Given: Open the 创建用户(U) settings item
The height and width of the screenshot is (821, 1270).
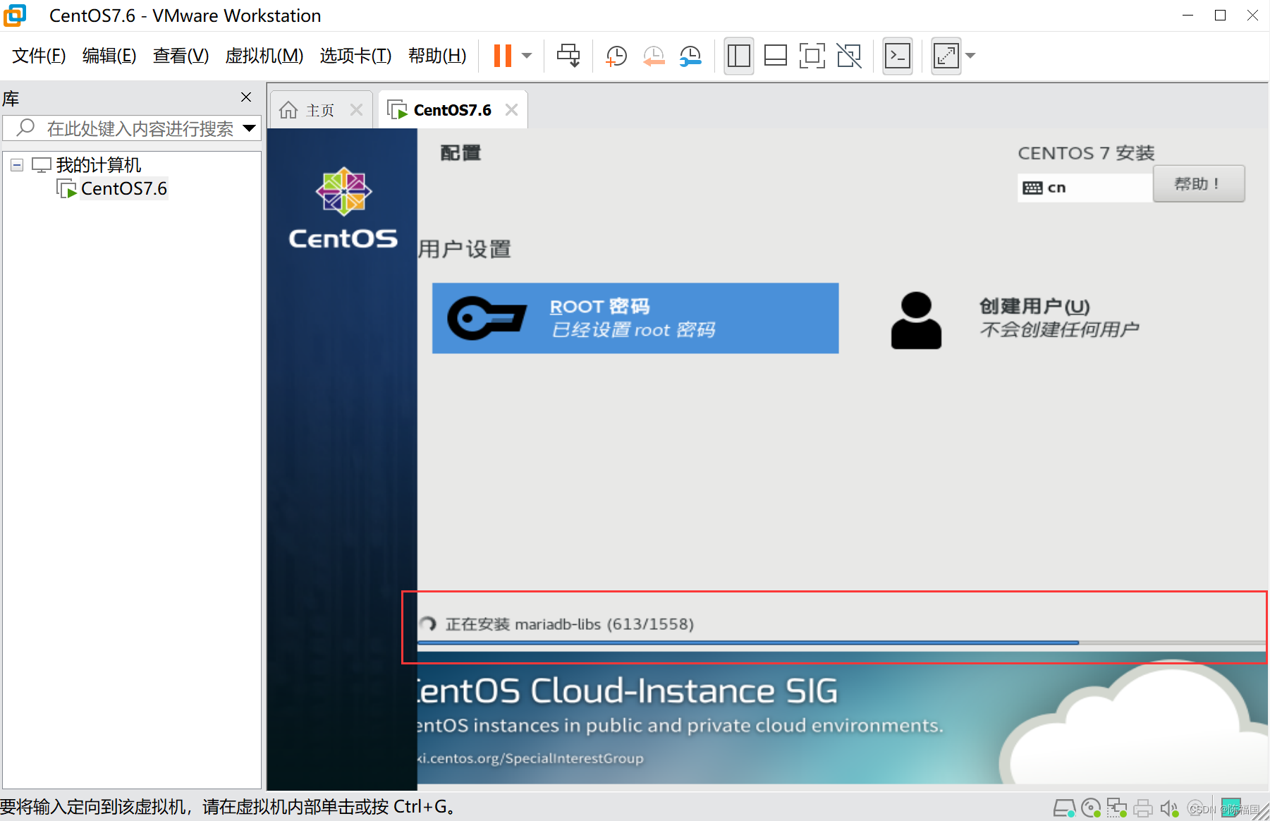Looking at the screenshot, I should (1015, 318).
